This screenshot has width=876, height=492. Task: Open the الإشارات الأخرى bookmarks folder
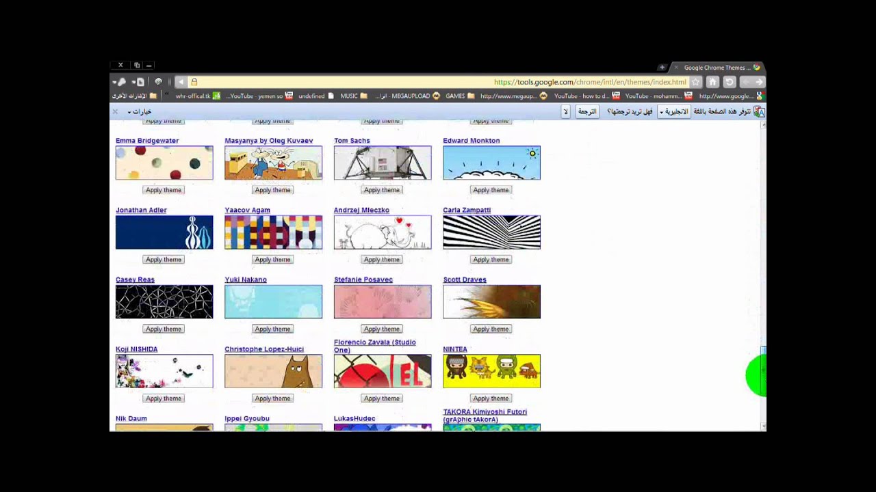coord(135,96)
